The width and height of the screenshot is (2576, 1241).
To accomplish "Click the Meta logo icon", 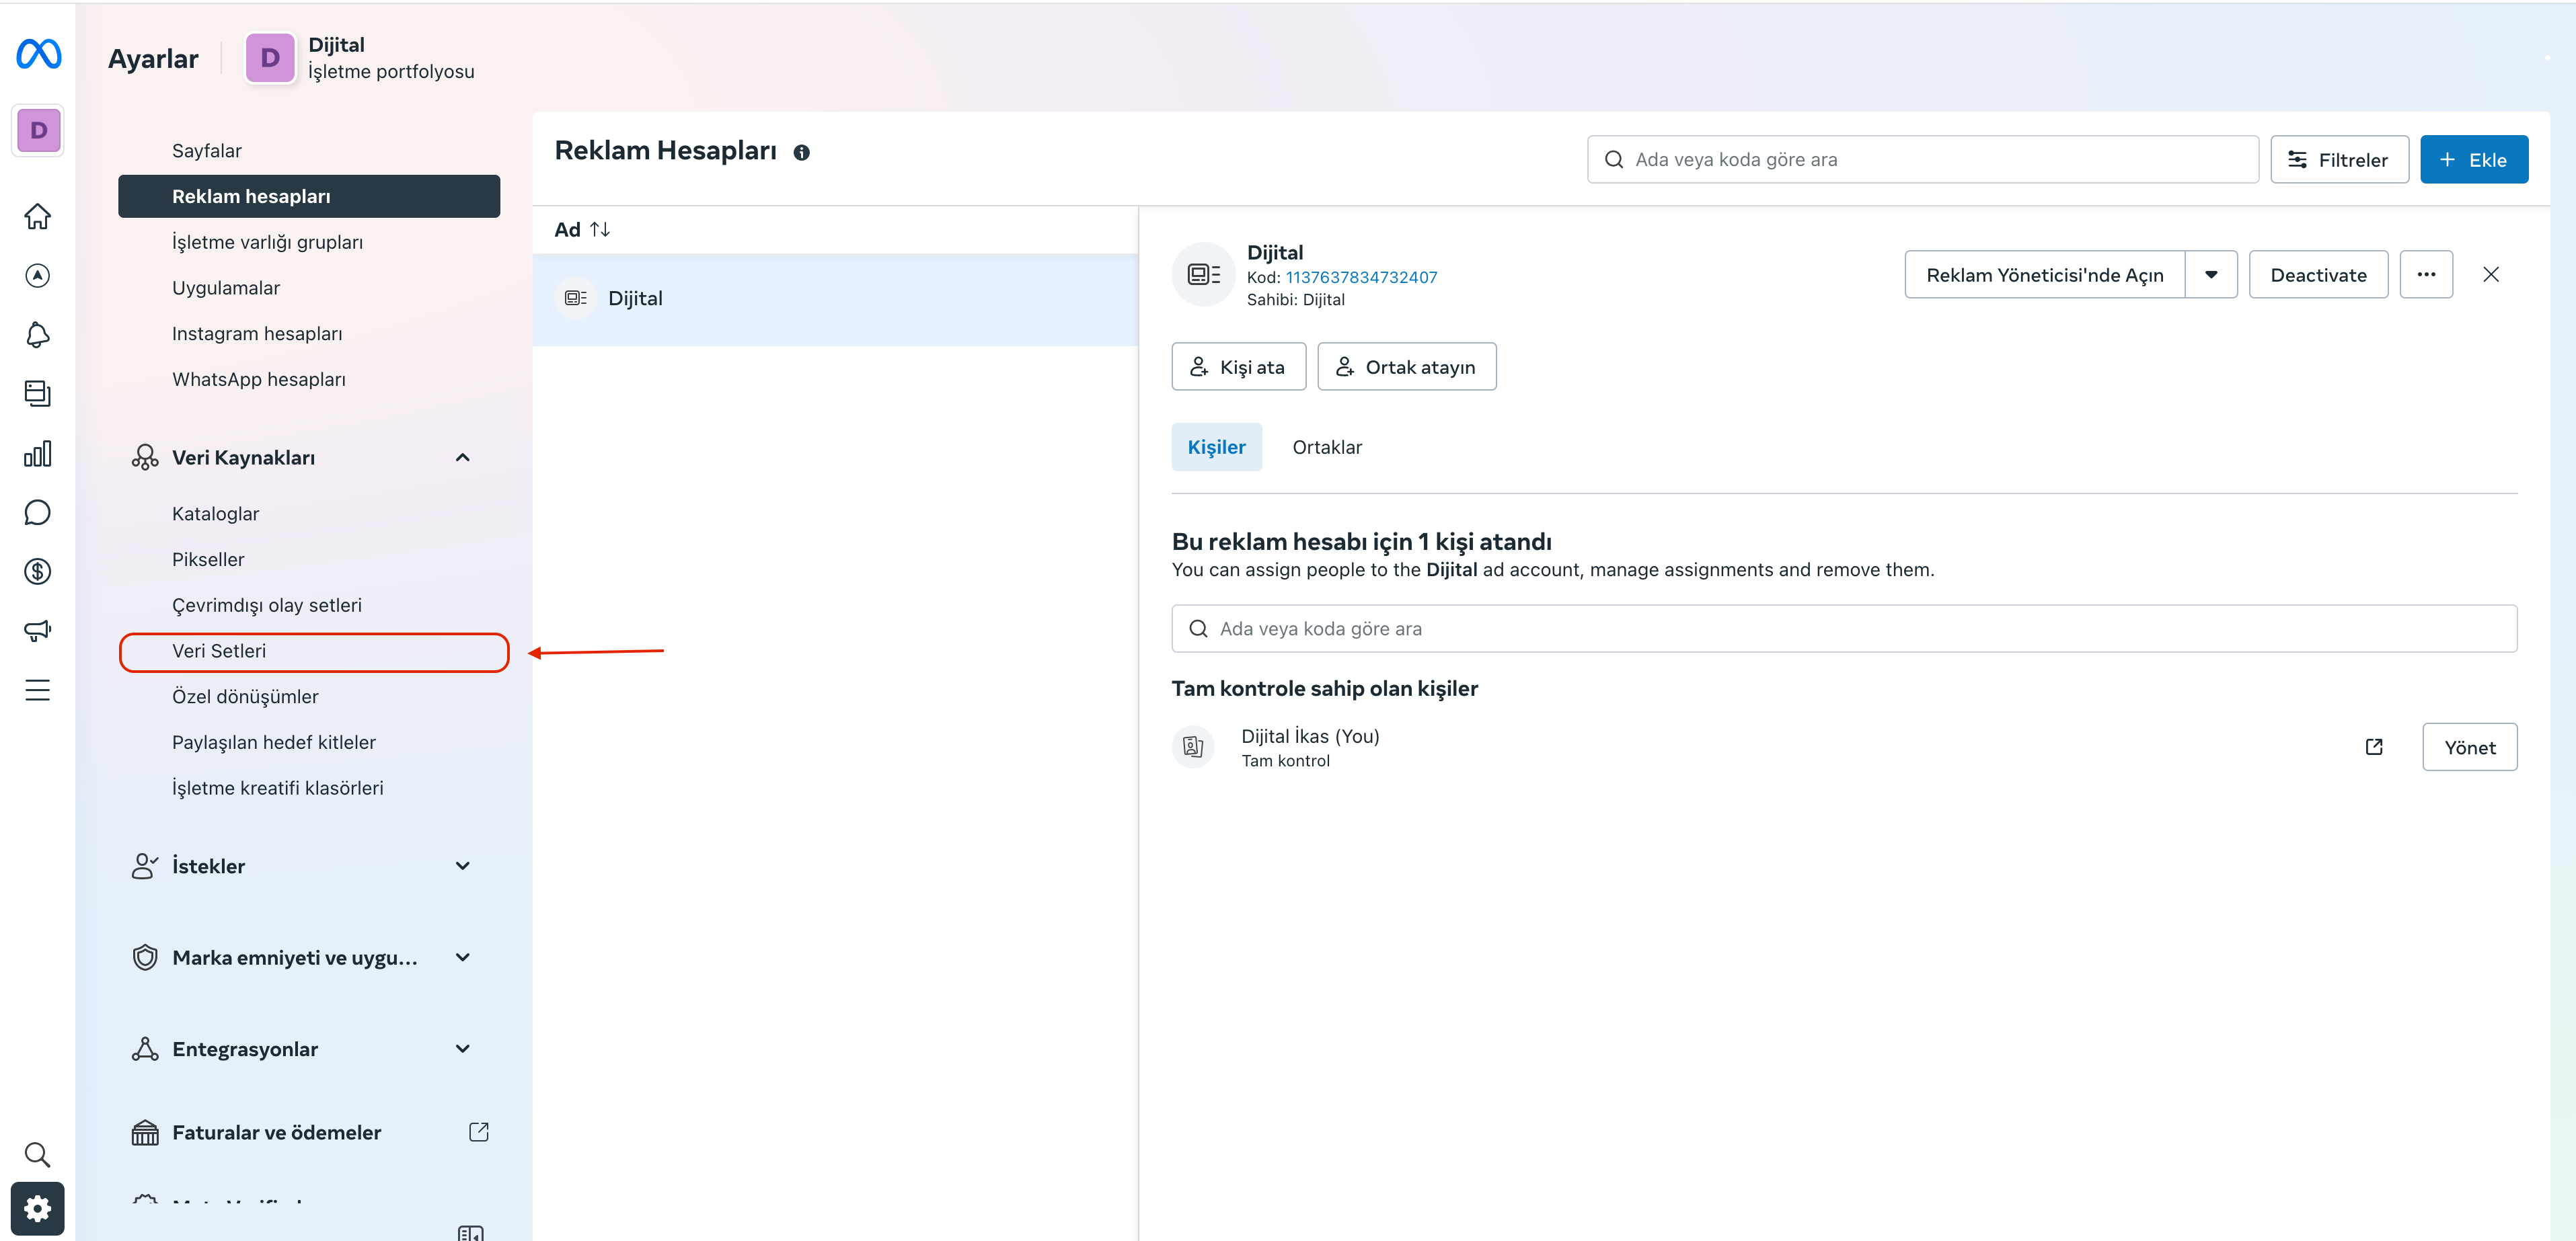I will 38,54.
